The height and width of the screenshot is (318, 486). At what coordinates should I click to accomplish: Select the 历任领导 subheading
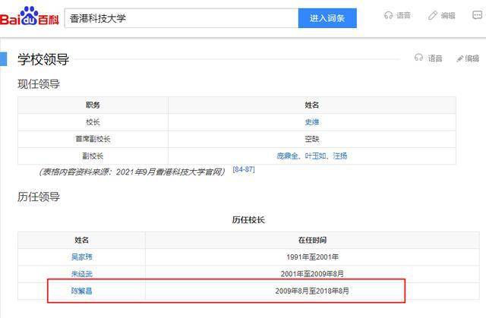pyautogui.click(x=39, y=197)
